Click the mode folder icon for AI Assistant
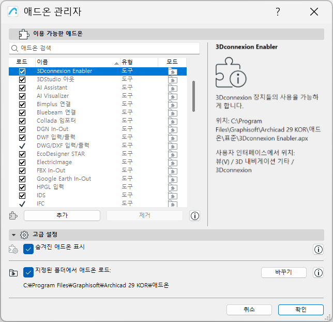Screen dimensions: 333x322 click(x=173, y=88)
